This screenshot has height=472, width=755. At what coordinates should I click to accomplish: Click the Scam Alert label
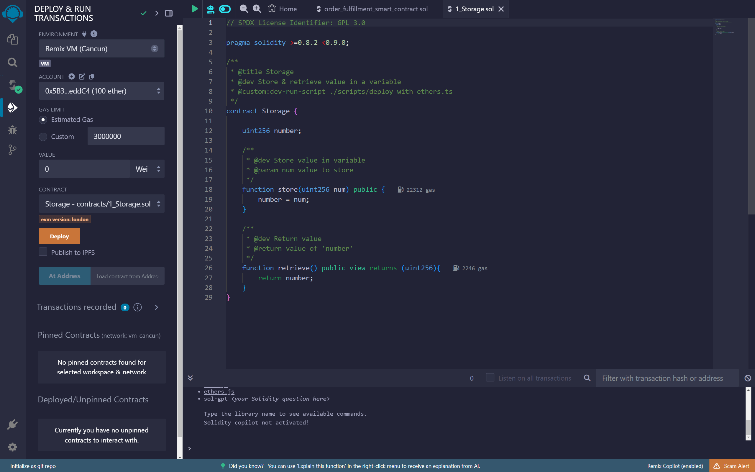[x=737, y=466]
